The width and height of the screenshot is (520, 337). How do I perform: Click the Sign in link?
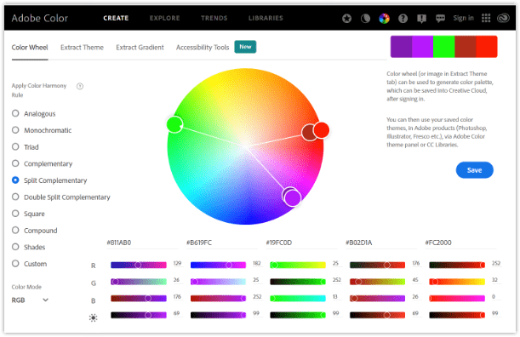coord(463,18)
